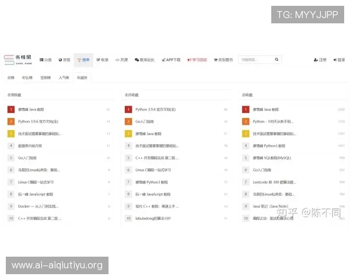Viewport: 350px width, 280px height.
Task: Click the yellow rank 3 badge under 总收藏
Action: coord(246,134)
